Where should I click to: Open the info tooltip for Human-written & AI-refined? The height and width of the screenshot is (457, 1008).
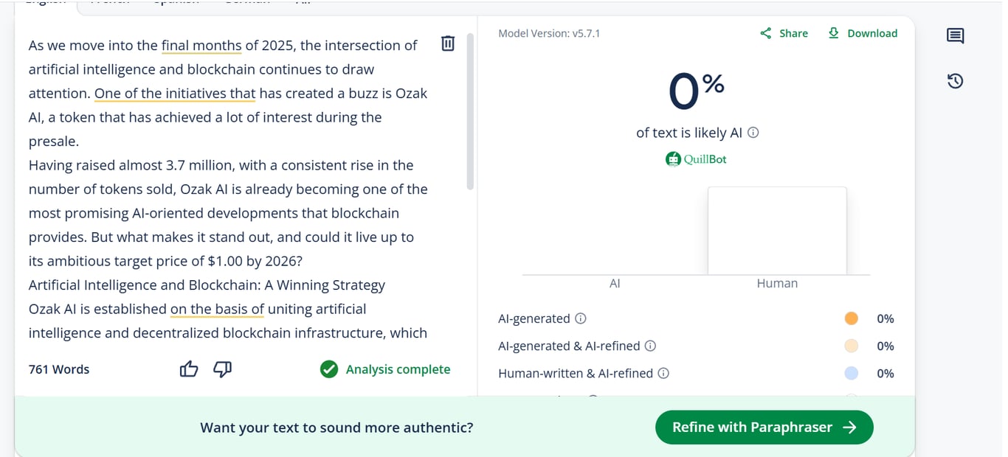tap(663, 373)
